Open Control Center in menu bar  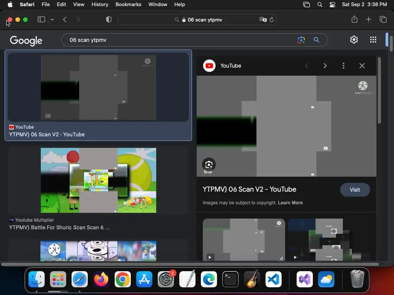coord(332,5)
